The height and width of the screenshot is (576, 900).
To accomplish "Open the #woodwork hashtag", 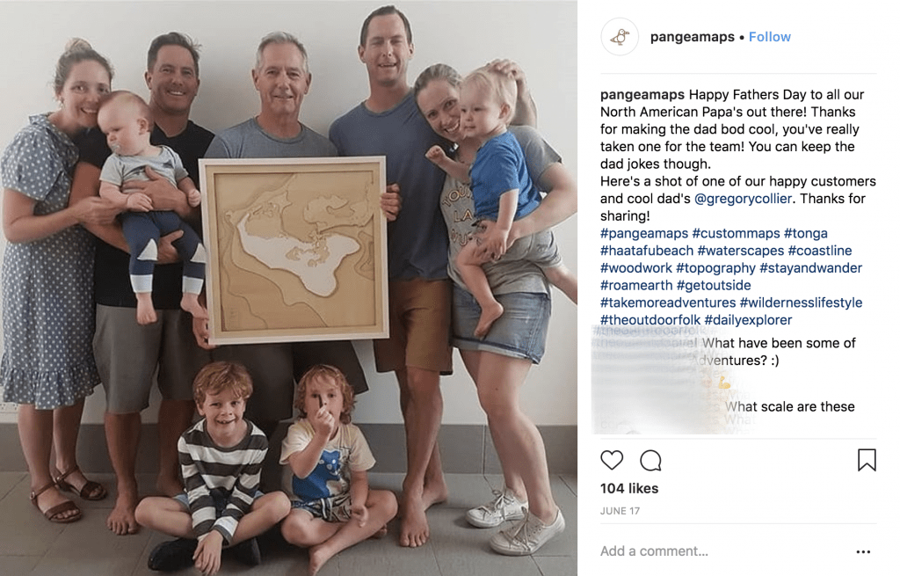I will [636, 267].
